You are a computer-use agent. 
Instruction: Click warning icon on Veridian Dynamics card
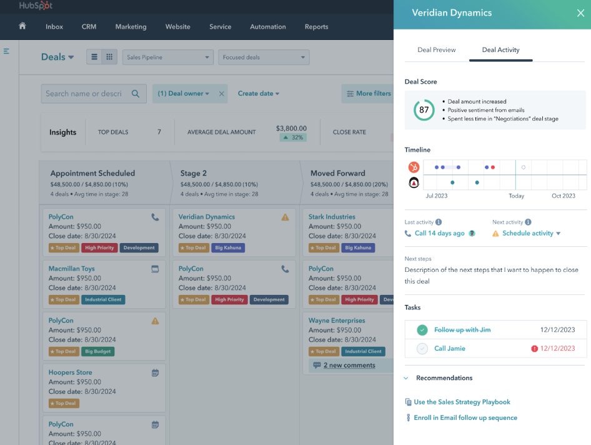pyautogui.click(x=286, y=217)
